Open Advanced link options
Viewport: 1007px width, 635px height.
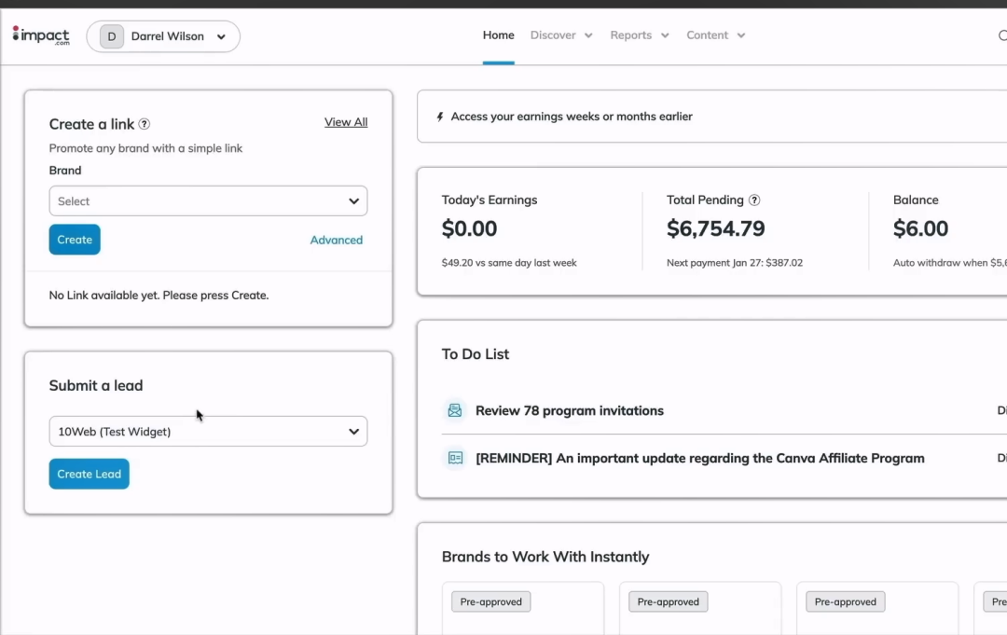tap(337, 241)
